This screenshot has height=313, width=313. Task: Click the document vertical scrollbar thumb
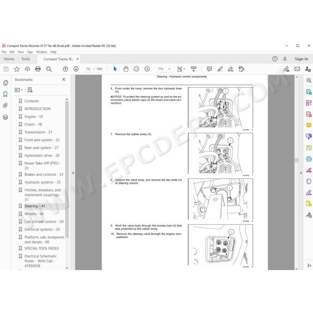tap(296, 160)
